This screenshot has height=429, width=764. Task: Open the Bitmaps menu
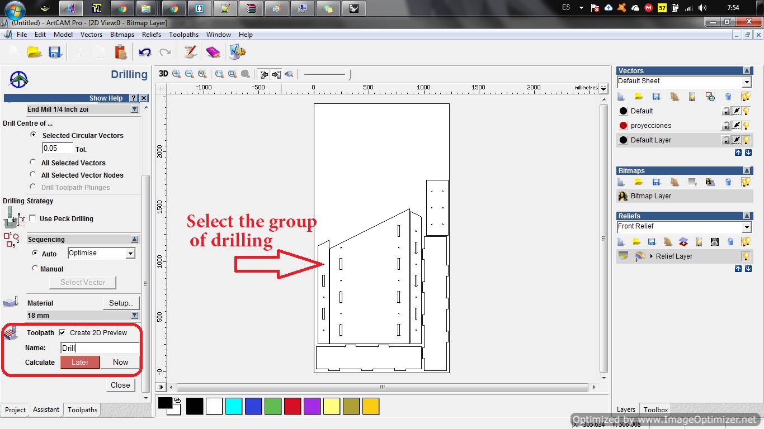[x=122, y=35]
